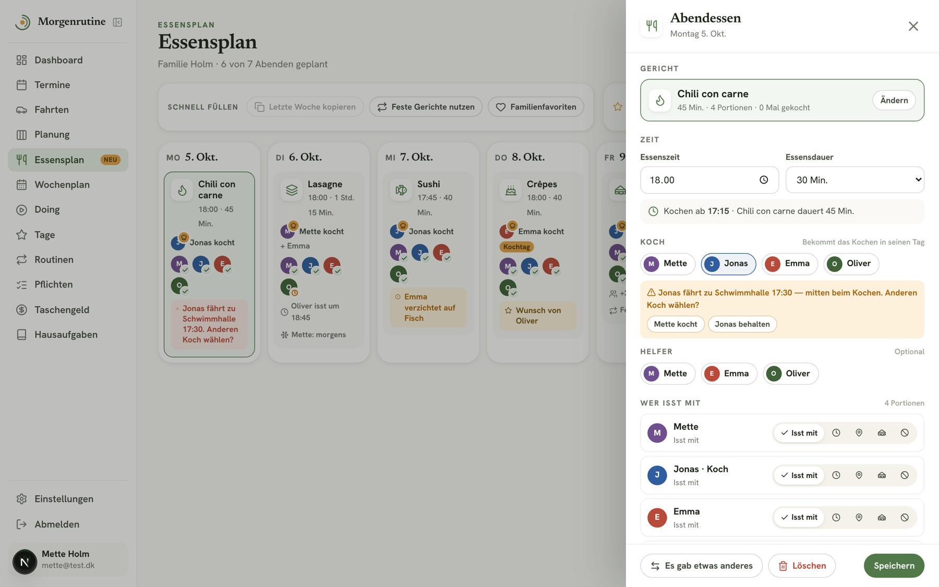Image resolution: width=939 pixels, height=587 pixels.
Task: Set Mette to eat later via clock icon
Action: [x=836, y=433]
